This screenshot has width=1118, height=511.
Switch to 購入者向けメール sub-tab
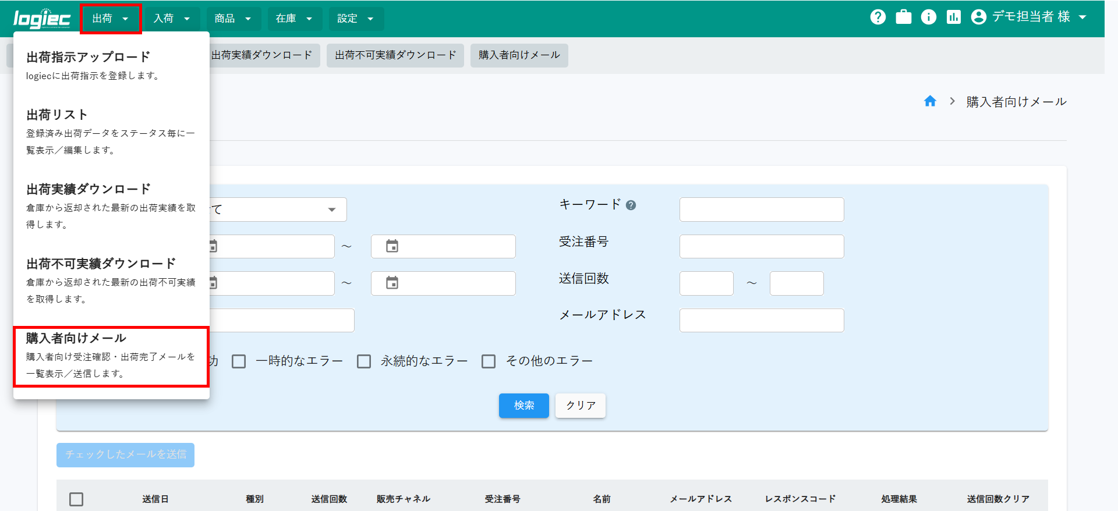click(x=519, y=55)
